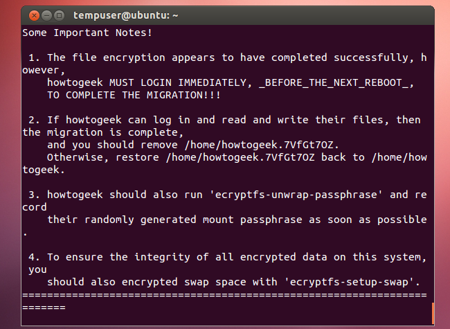Screen dimensions: 450x329
Task: Click the orange scrollbar thumb
Action: point(433,312)
